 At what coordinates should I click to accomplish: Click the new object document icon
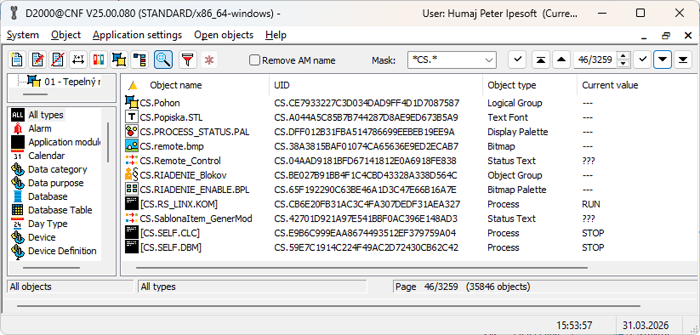[x=17, y=60]
